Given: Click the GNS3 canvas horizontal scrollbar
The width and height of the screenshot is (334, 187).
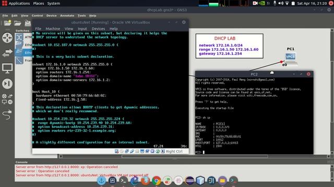Looking at the screenshot, I should pyautogui.click(x=195, y=156).
